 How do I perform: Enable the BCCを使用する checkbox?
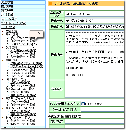pos(83,104)
